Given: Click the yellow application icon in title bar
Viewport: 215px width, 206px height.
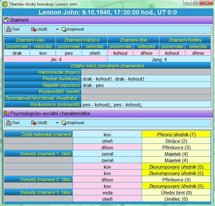Looking at the screenshot, I should [5, 4].
